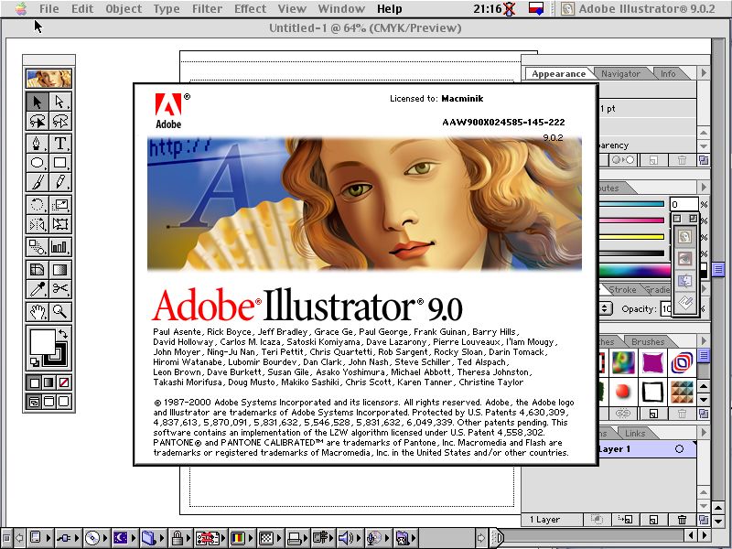Set paint mode to None (red slash)
The image size is (732, 549).
pyautogui.click(x=64, y=382)
